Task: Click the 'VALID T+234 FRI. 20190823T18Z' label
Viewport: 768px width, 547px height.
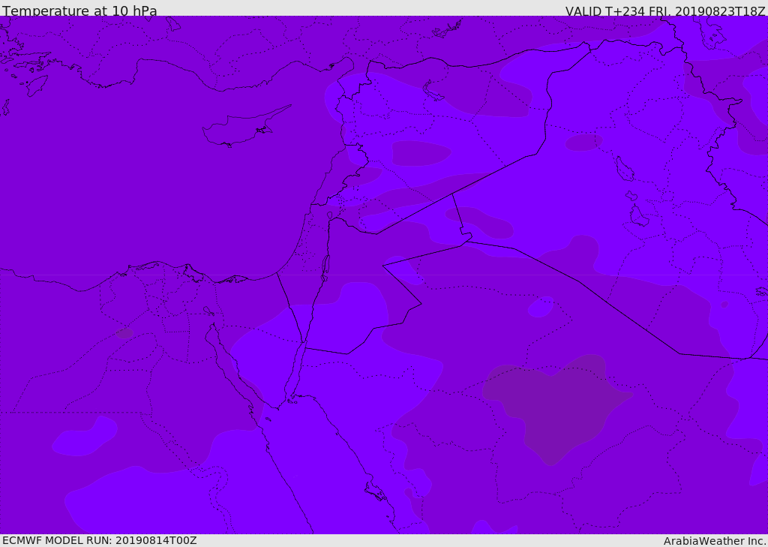Action: point(665,11)
